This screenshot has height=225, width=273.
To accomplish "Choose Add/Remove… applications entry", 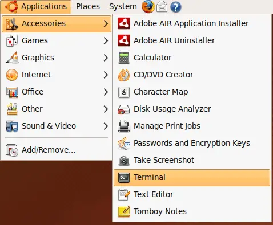I will point(57,150).
